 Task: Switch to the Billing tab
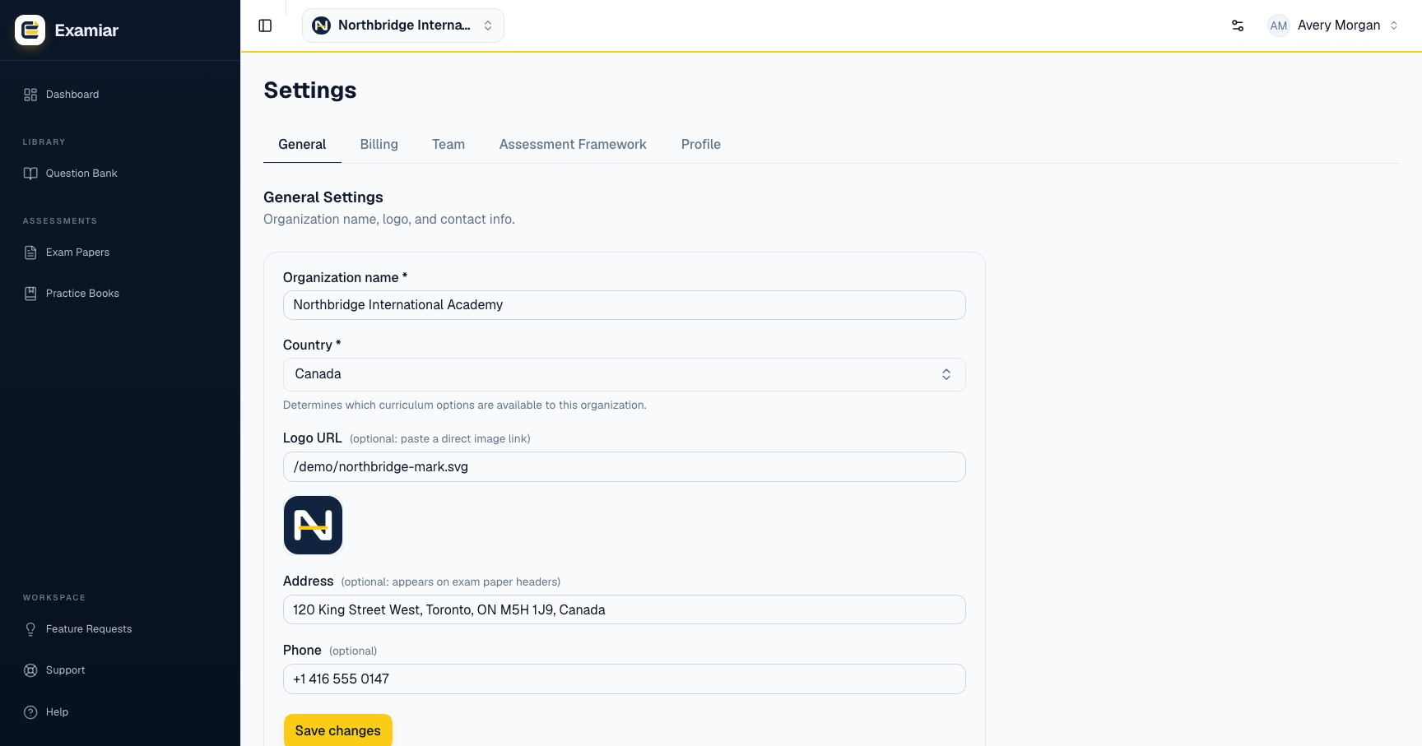pos(379,145)
